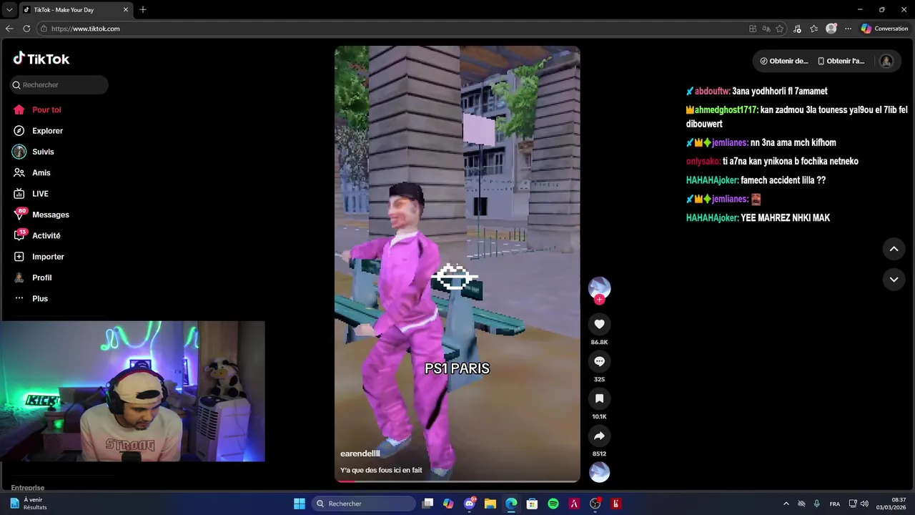This screenshot has height=515, width=915.
Task: Add this page to favorites star
Action: [780, 29]
